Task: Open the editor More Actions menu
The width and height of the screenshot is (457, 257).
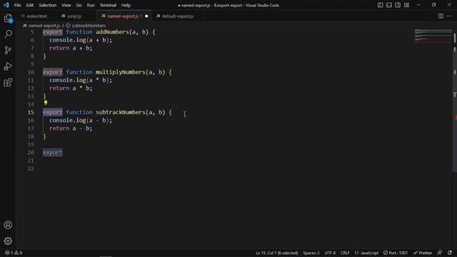Action: (449, 16)
